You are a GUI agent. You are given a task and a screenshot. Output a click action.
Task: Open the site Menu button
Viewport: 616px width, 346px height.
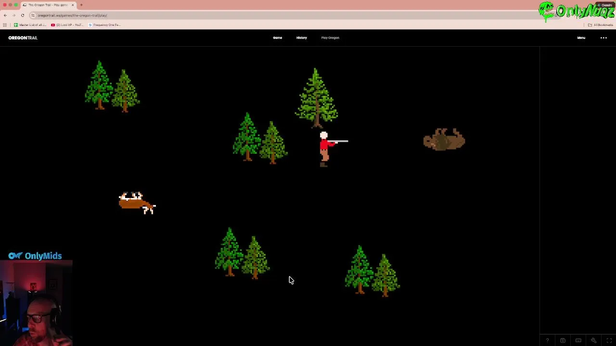pyautogui.click(x=581, y=38)
